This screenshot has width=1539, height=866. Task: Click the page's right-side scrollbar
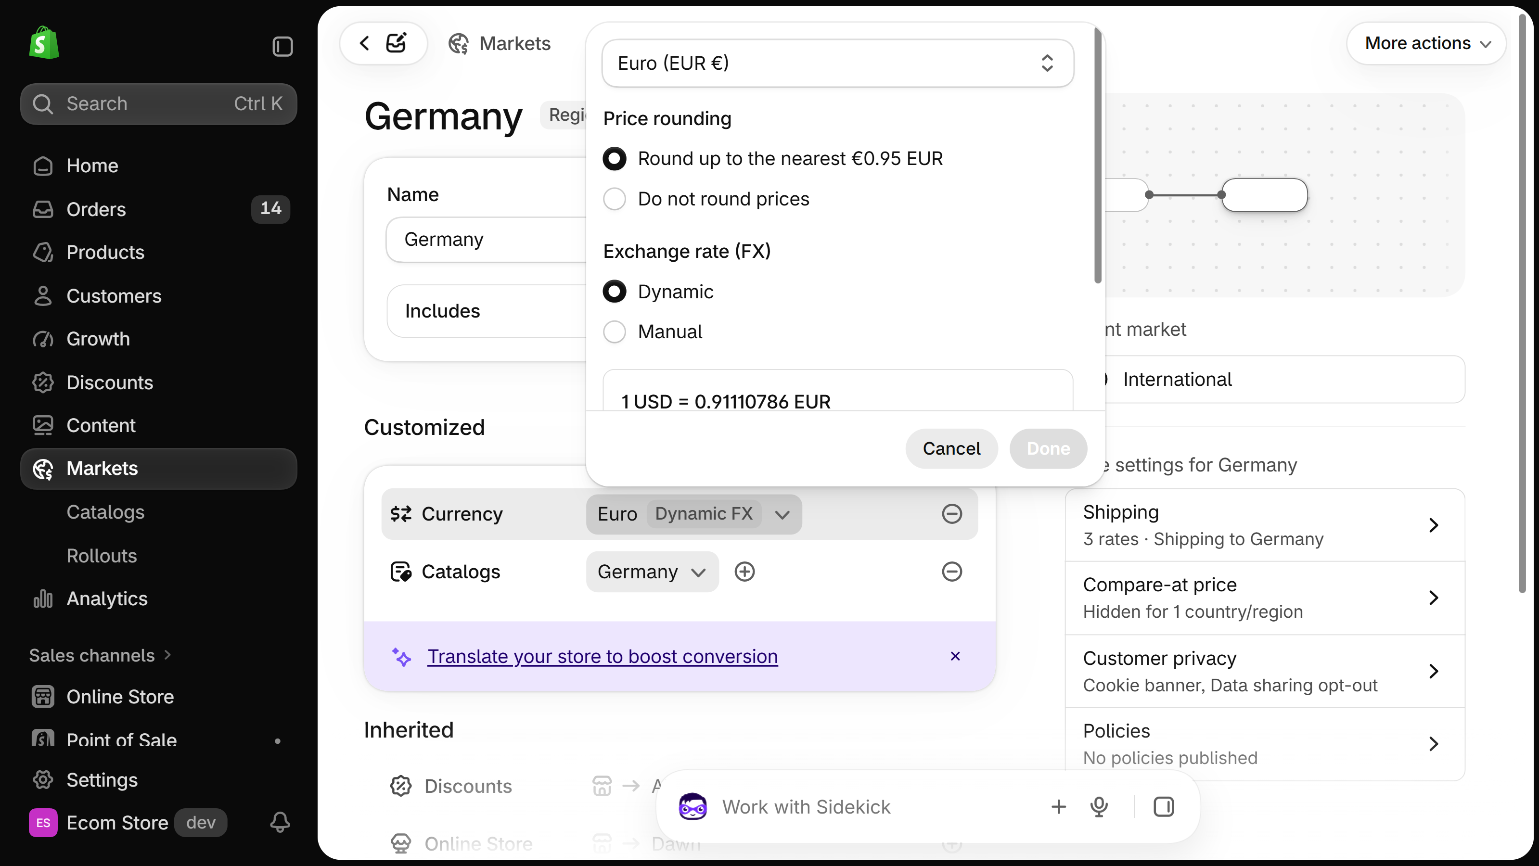pos(1522,304)
